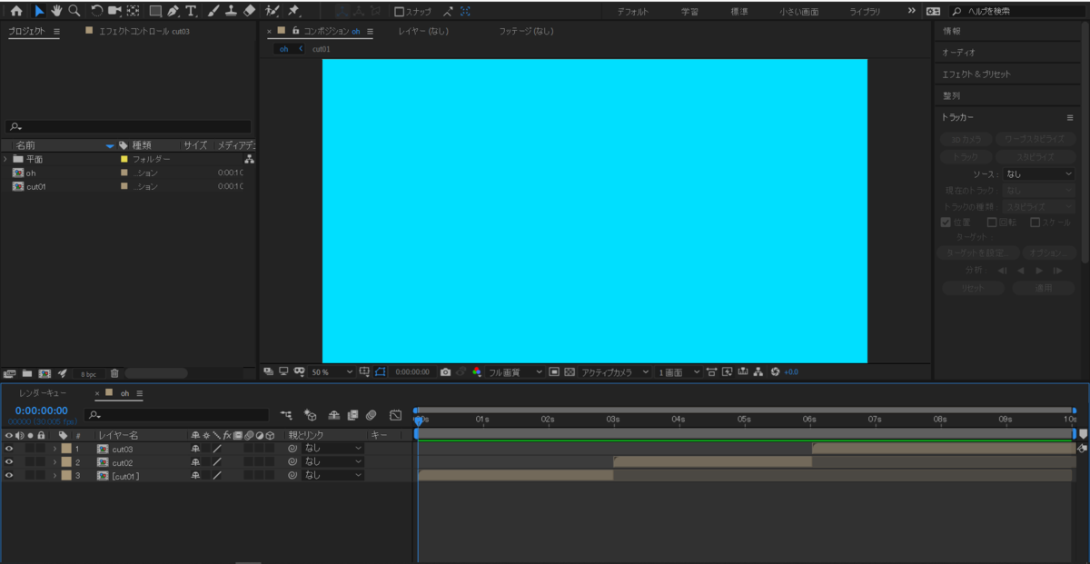The width and height of the screenshot is (1090, 564).
Task: Toggle the region of interest icon
Action: tap(554, 372)
